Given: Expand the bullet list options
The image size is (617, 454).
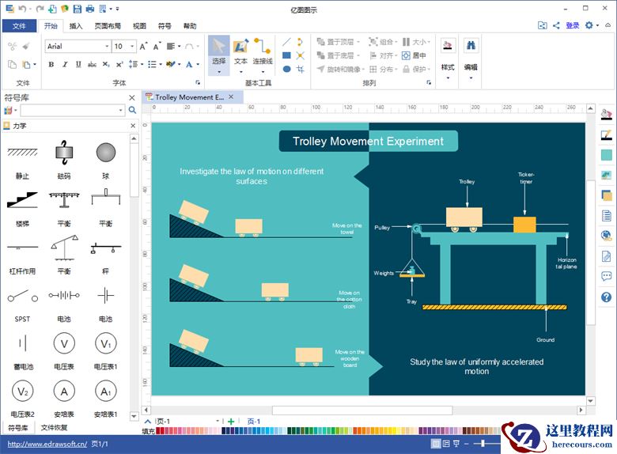Looking at the screenshot, I should 161,64.
